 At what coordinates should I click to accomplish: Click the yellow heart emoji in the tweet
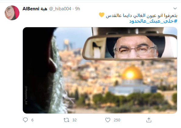tap(102, 15)
